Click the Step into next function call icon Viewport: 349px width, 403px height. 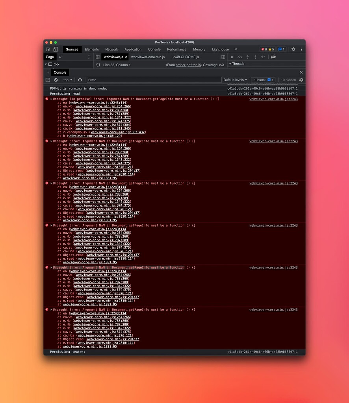(x=247, y=57)
